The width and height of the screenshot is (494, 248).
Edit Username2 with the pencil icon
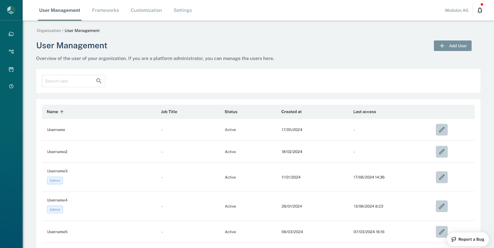442,152
